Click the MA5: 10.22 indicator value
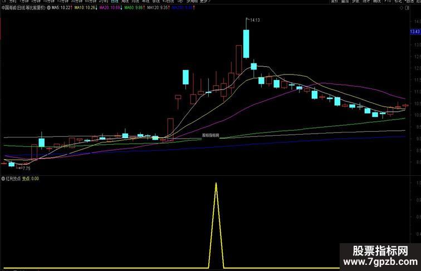421x271 pixels. [x=61, y=8]
